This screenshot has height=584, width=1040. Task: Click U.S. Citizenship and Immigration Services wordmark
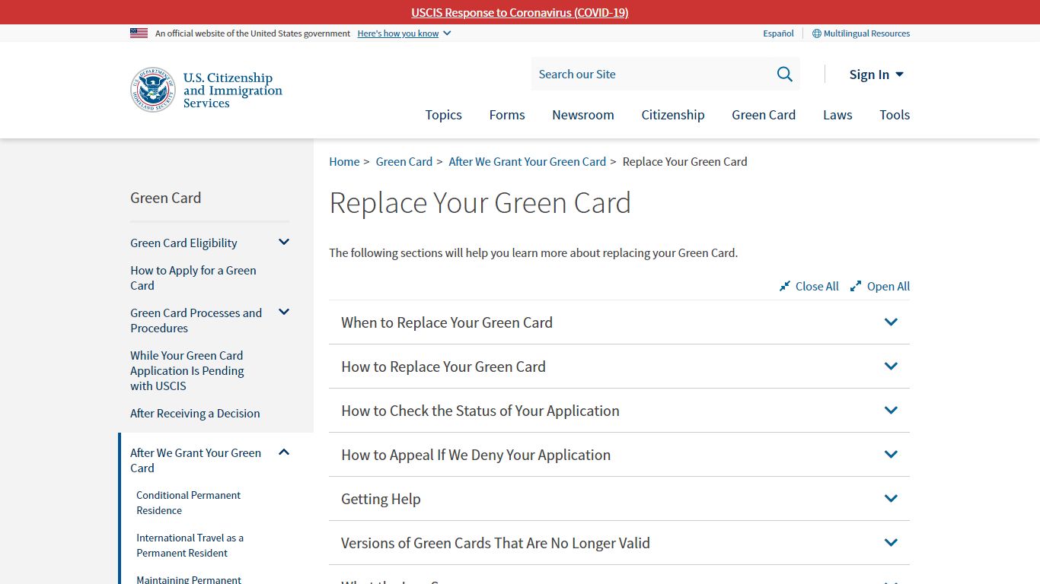point(233,90)
